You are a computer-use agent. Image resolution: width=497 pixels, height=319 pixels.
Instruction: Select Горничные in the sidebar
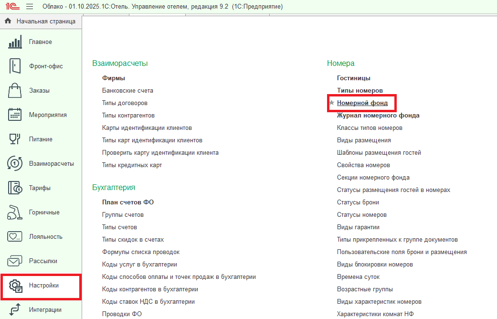[x=41, y=212]
